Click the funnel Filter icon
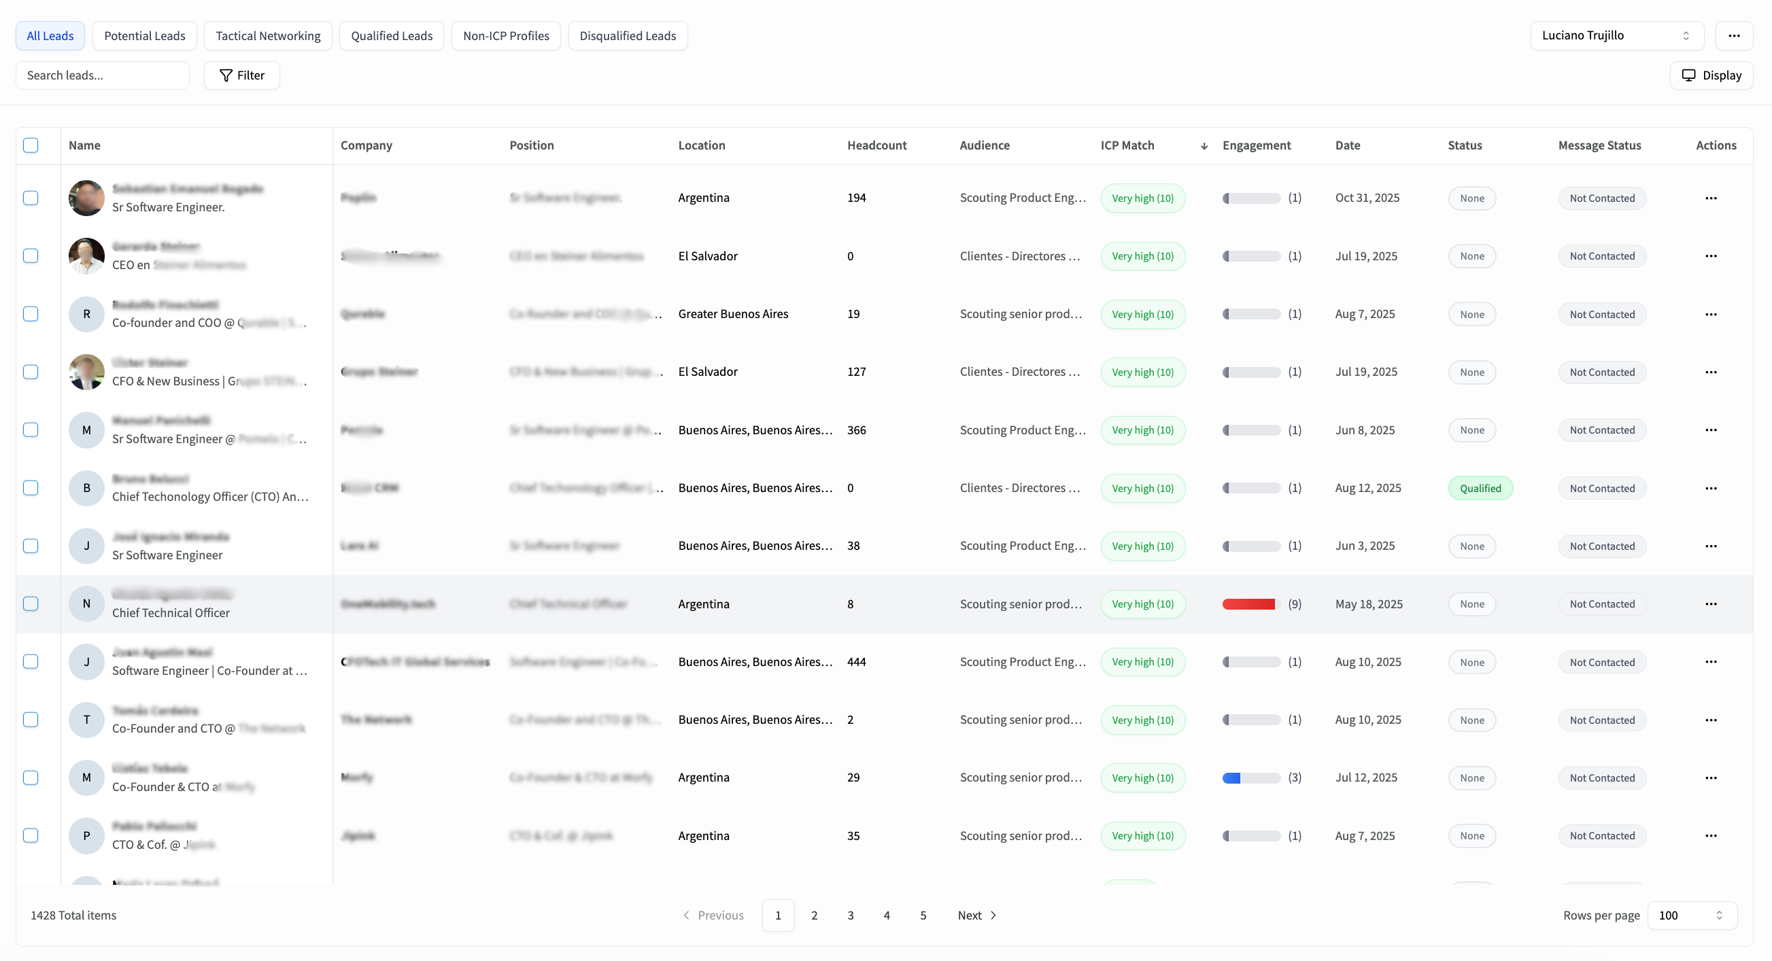 (x=225, y=75)
